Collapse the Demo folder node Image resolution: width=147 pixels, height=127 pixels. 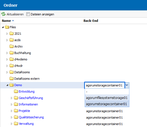point(7,85)
